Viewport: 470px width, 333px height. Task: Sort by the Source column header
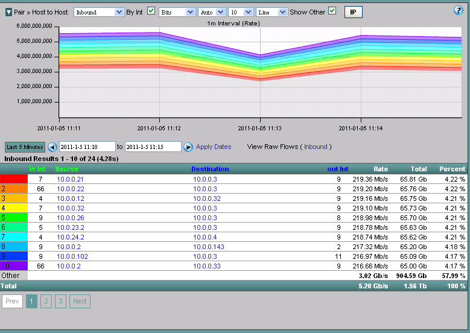67,169
